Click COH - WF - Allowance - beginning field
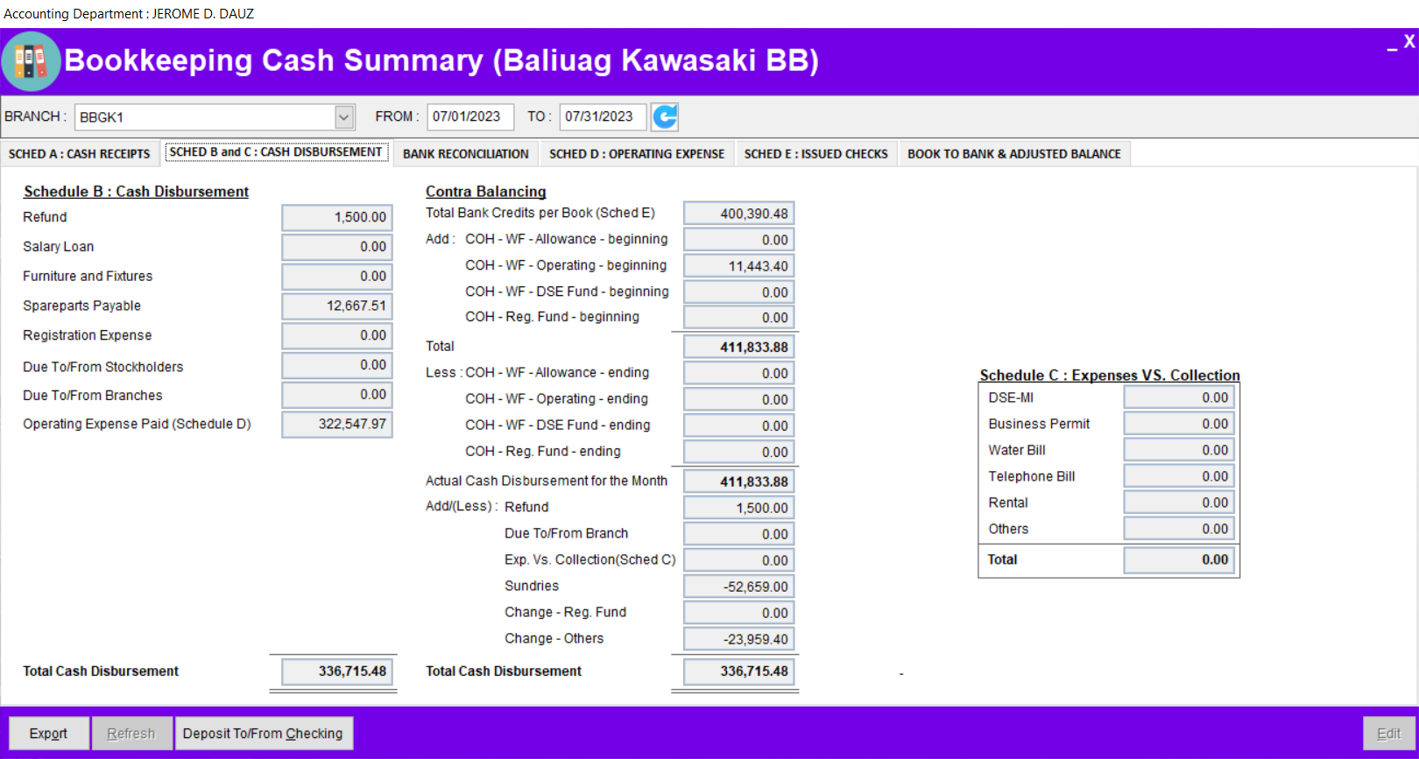 [x=739, y=240]
